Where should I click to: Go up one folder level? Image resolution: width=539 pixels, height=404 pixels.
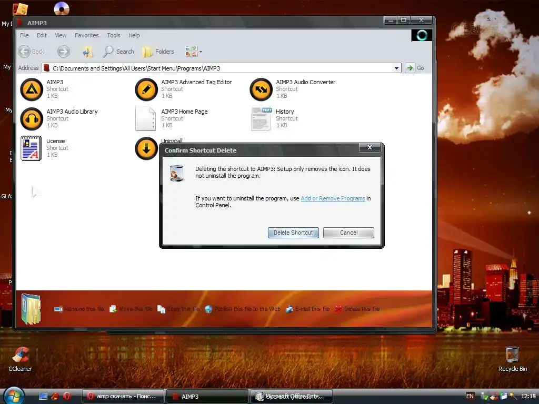pyautogui.click(x=88, y=52)
